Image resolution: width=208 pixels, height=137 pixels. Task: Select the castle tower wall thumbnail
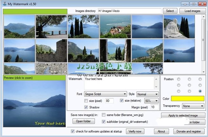point(51,51)
